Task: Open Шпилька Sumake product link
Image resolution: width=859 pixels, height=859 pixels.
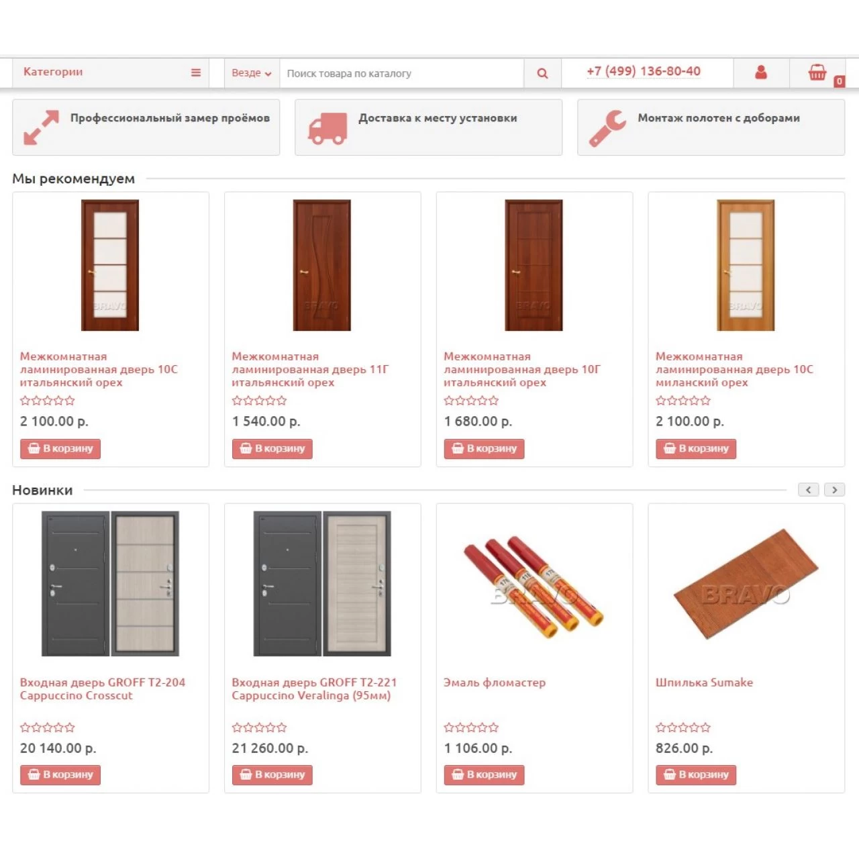Action: tap(704, 683)
